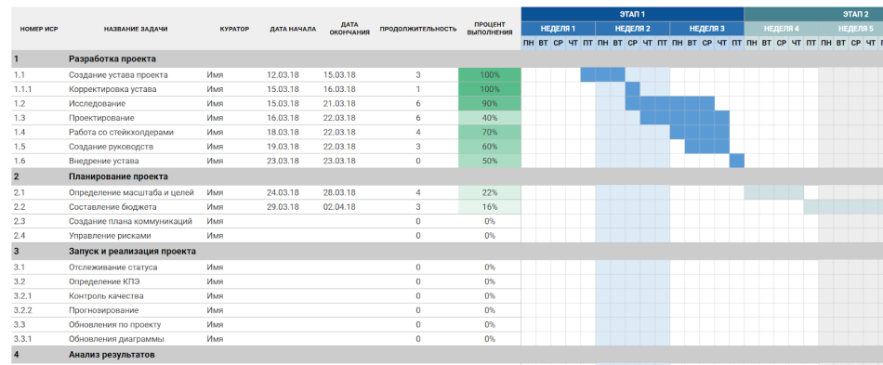Select the ЭТАП 1 header cell
The height and width of the screenshot is (365, 883).
632,14
